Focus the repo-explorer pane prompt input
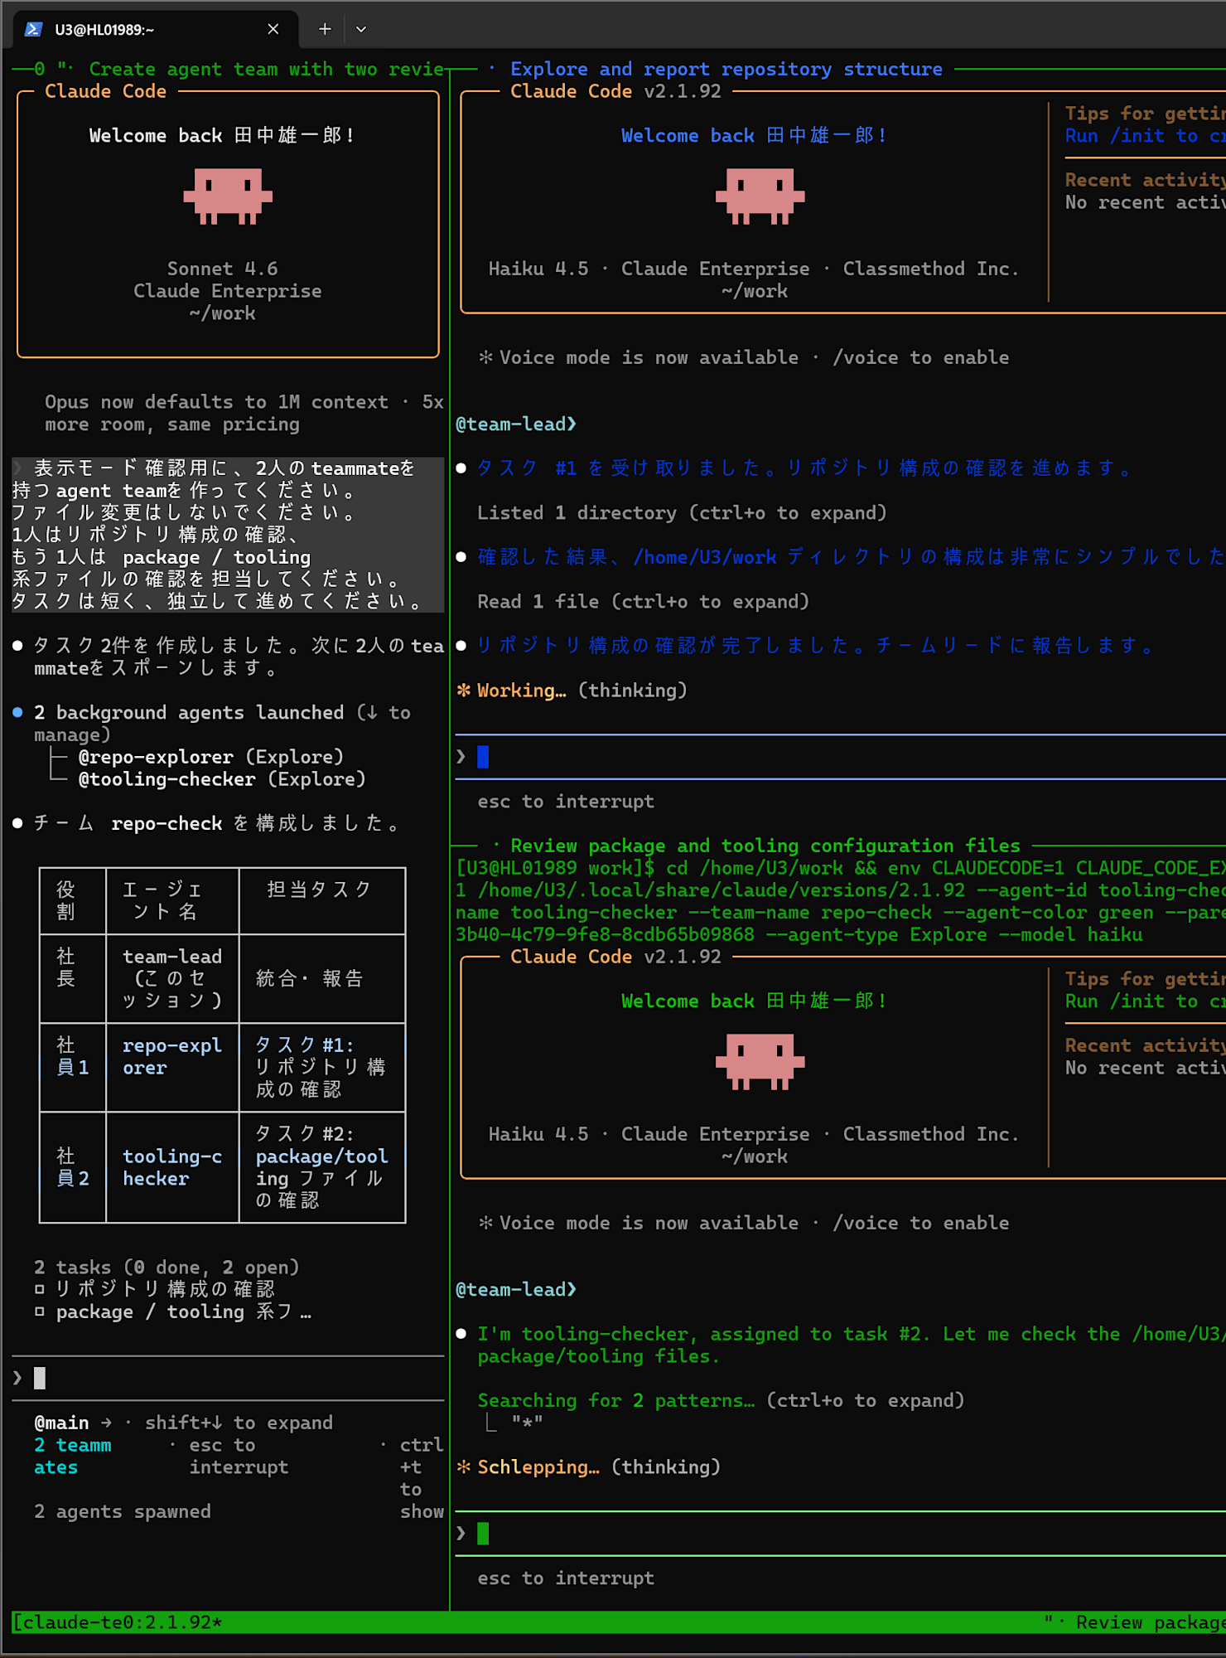 [x=840, y=757]
